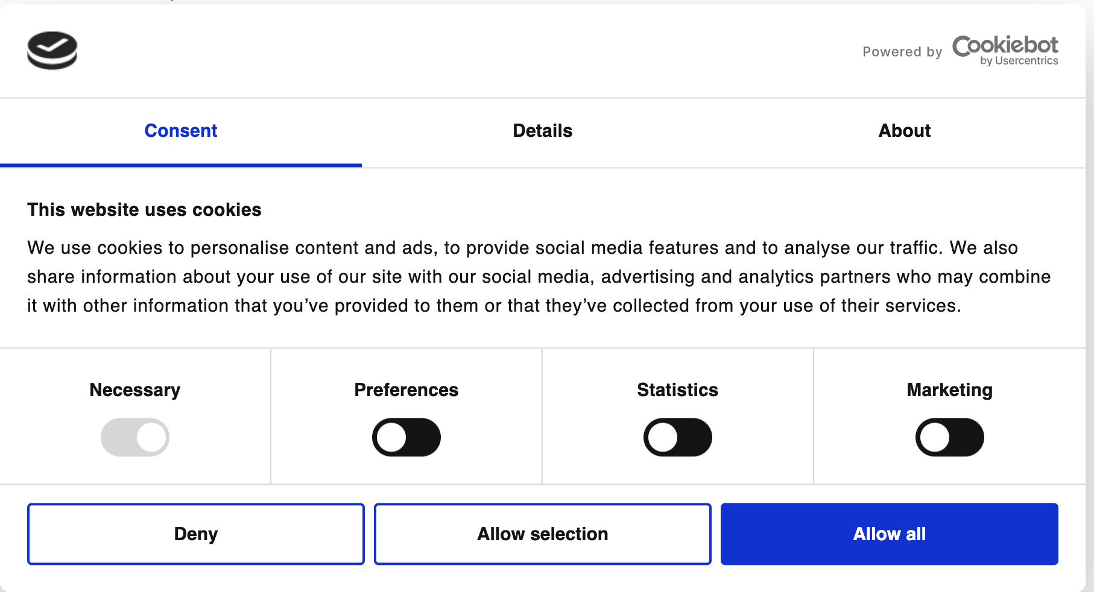Turn on the Statistics cookies switch
Viewport: 1094px width, 592px height.
pyautogui.click(x=678, y=437)
